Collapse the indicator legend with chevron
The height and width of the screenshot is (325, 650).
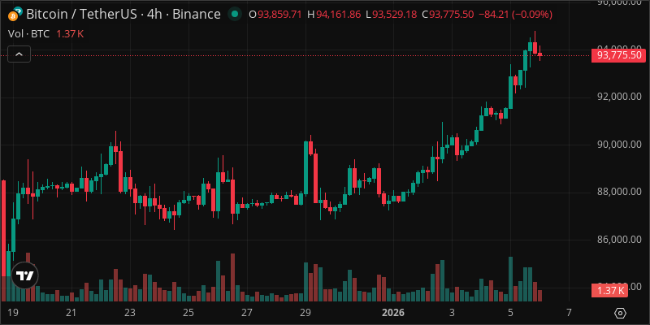tap(19, 54)
